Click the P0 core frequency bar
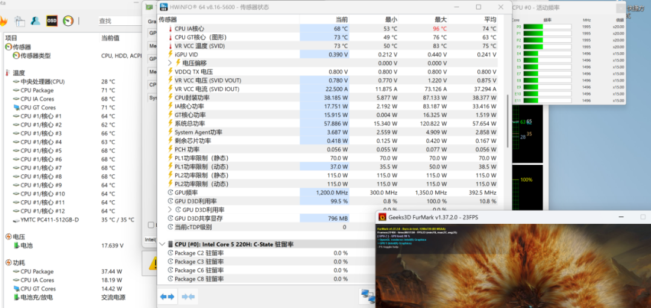This screenshot has height=308, width=651. click(547, 26)
